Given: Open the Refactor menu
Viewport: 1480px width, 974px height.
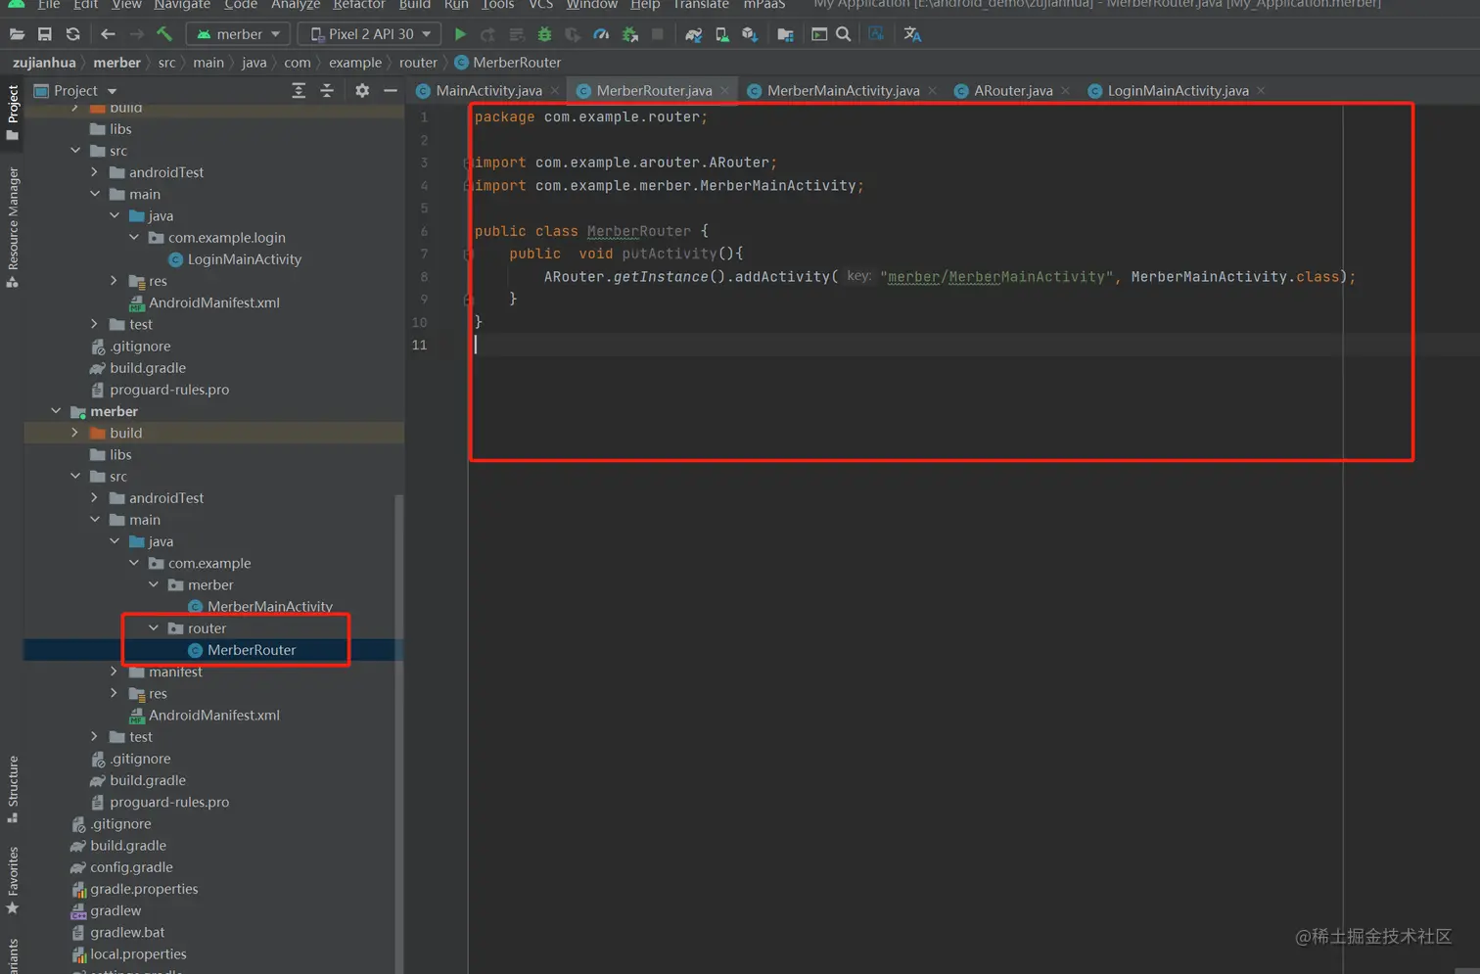Looking at the screenshot, I should [358, 5].
